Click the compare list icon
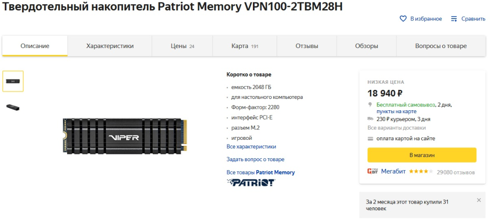This screenshot has width=492, height=224. pyautogui.click(x=454, y=19)
